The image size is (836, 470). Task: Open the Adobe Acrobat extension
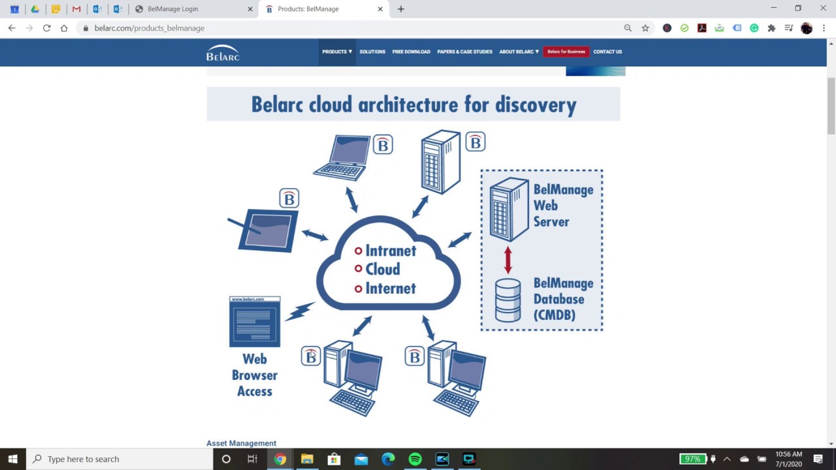point(702,28)
